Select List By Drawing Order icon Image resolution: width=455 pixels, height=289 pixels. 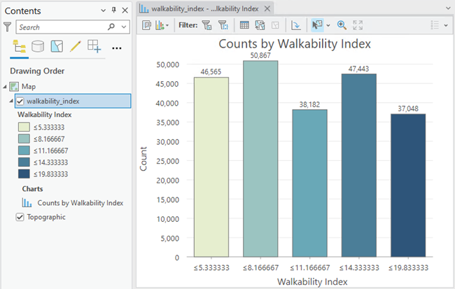tap(19, 48)
